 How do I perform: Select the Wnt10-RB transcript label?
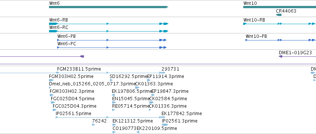(x=254, y=20)
